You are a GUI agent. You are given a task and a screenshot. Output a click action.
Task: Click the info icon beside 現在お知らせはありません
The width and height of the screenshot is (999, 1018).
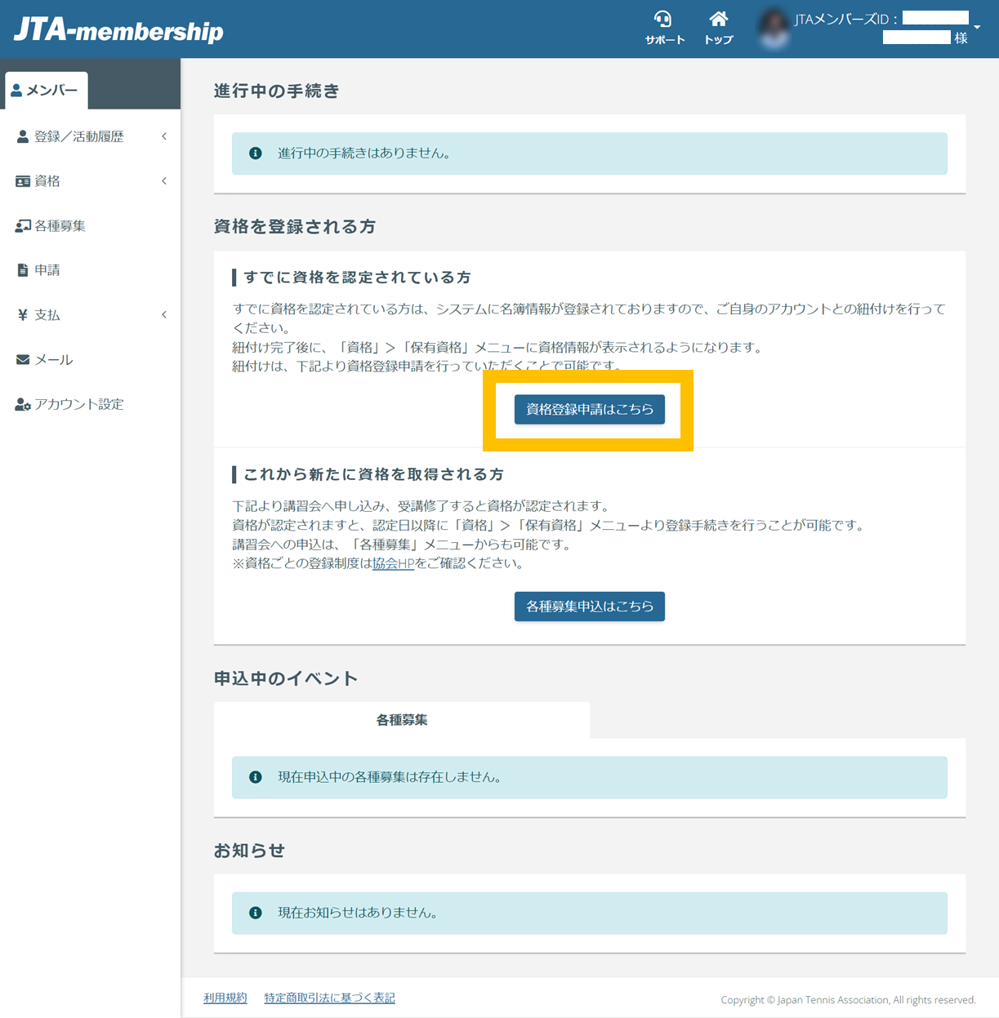[256, 913]
